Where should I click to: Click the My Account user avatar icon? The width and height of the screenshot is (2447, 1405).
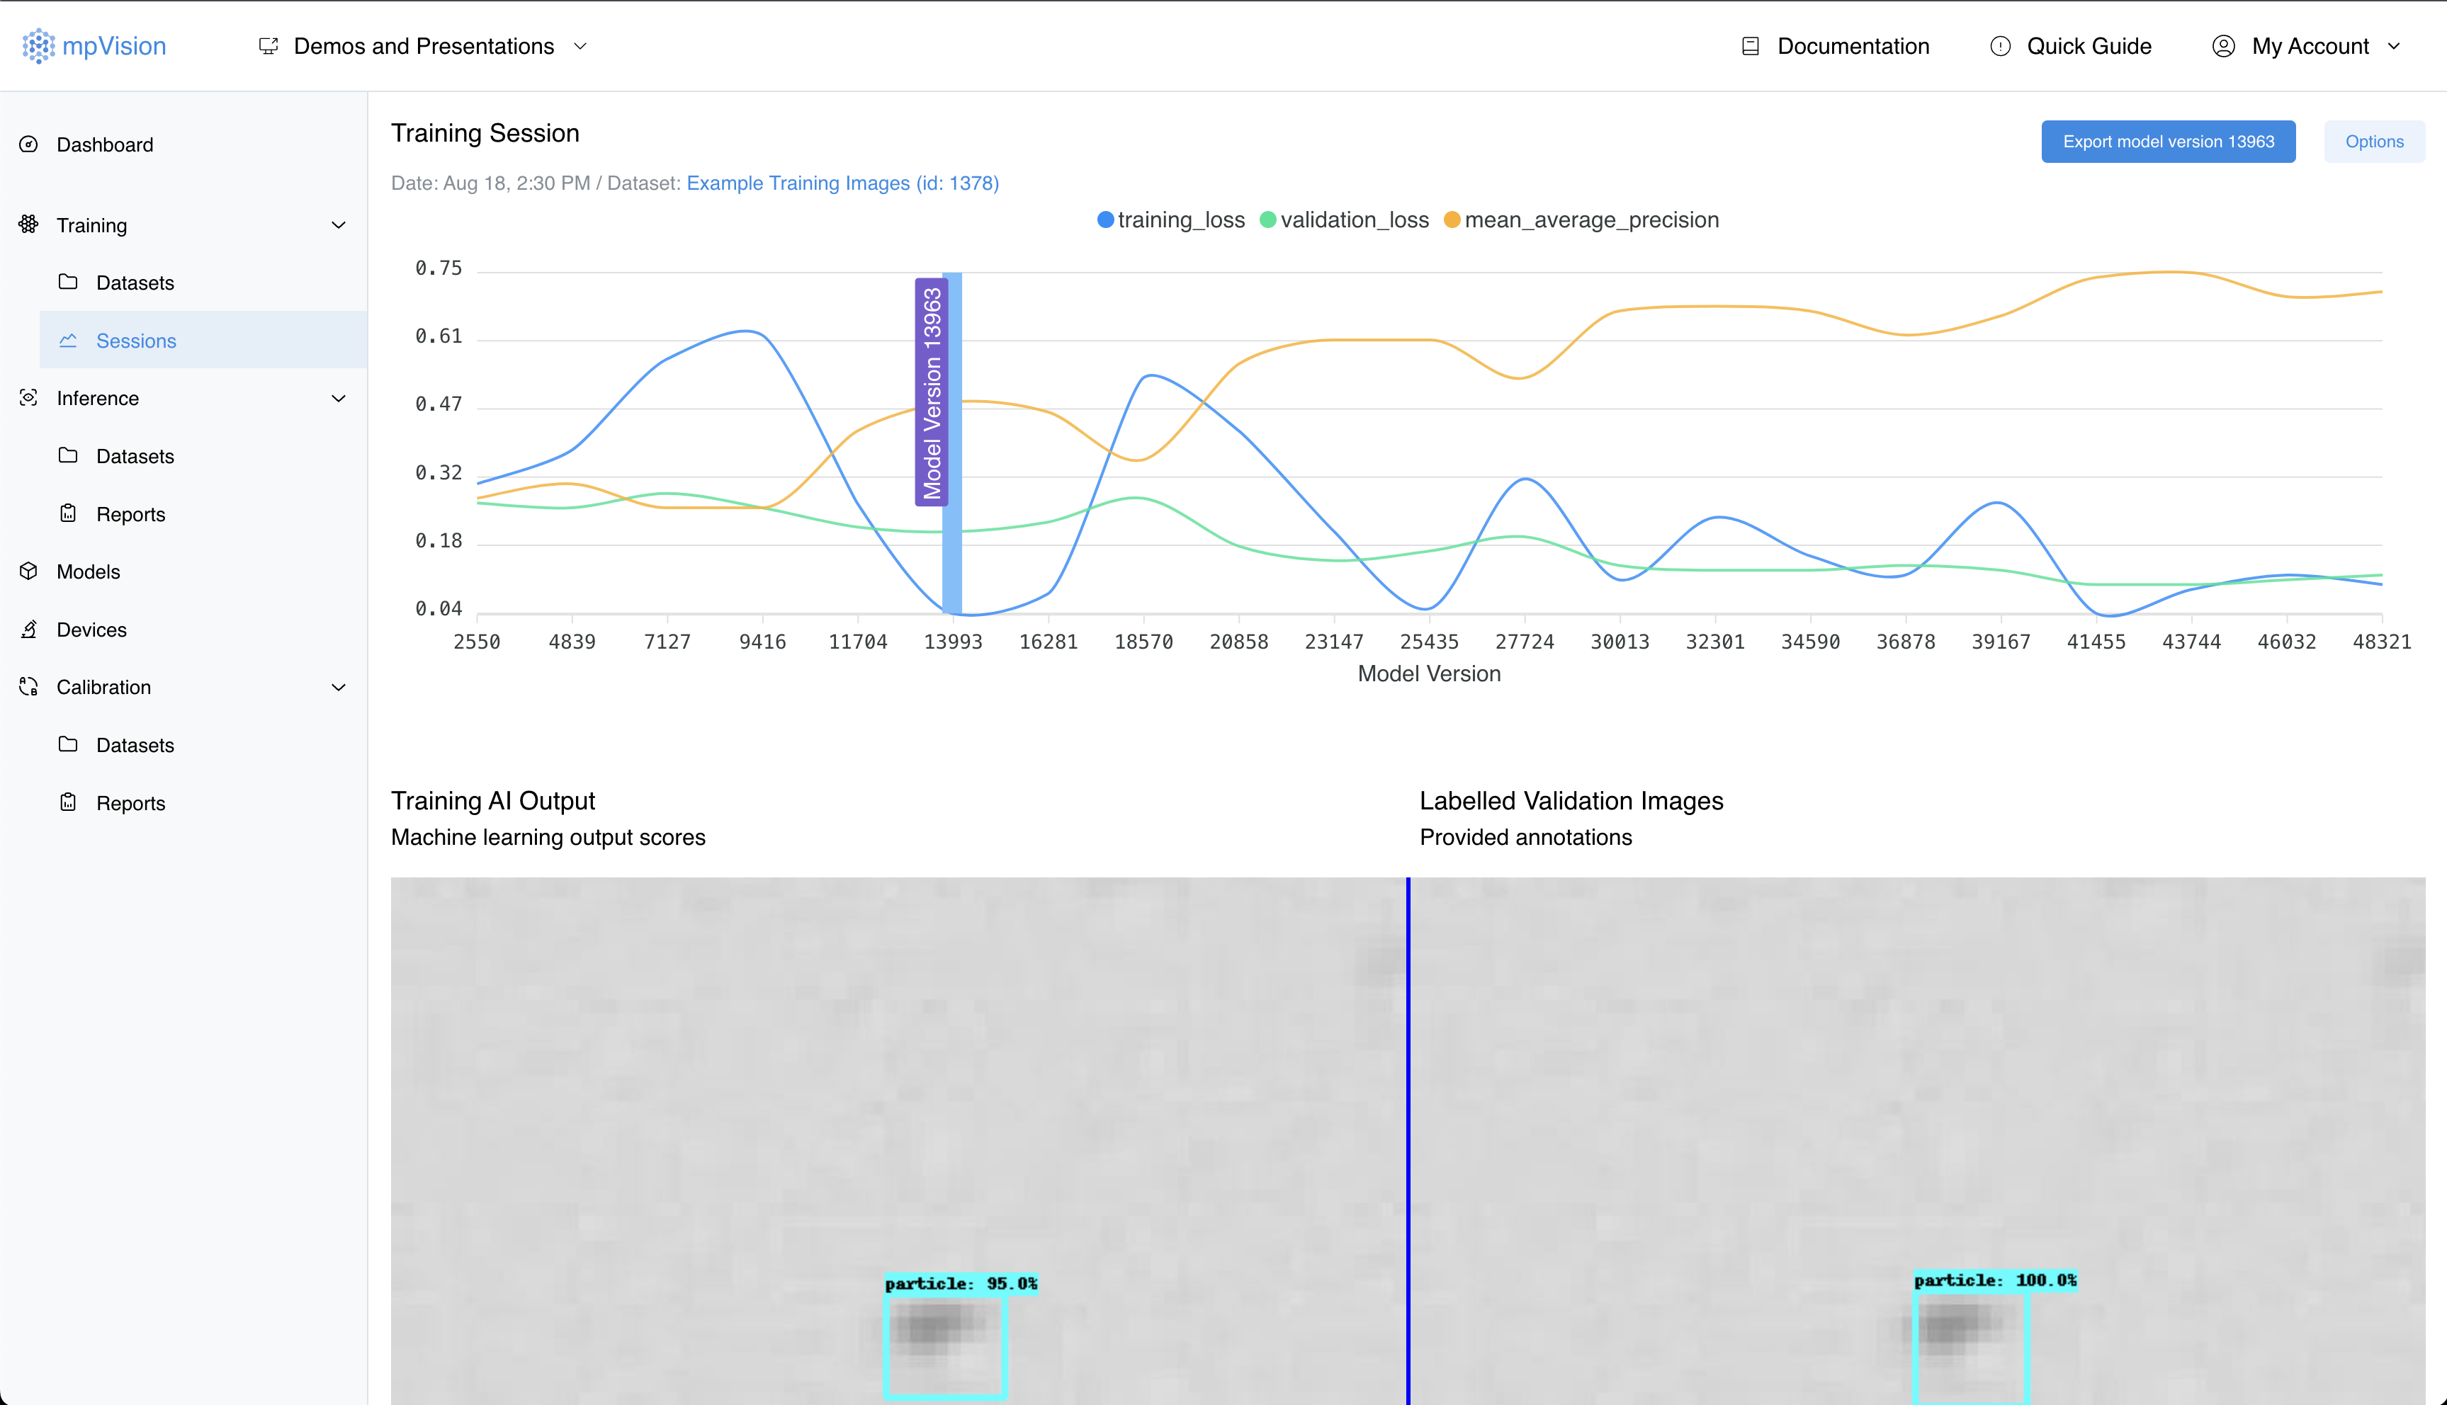tap(2223, 45)
